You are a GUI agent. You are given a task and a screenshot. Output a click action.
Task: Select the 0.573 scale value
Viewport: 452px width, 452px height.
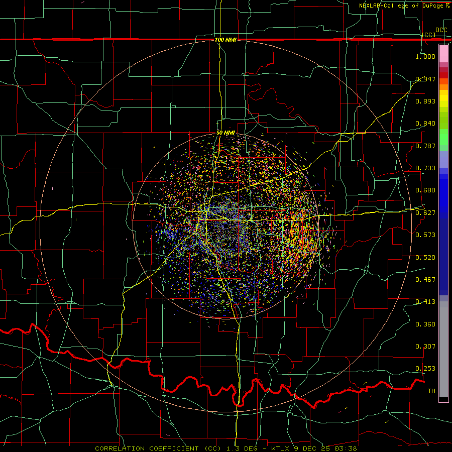coord(425,235)
